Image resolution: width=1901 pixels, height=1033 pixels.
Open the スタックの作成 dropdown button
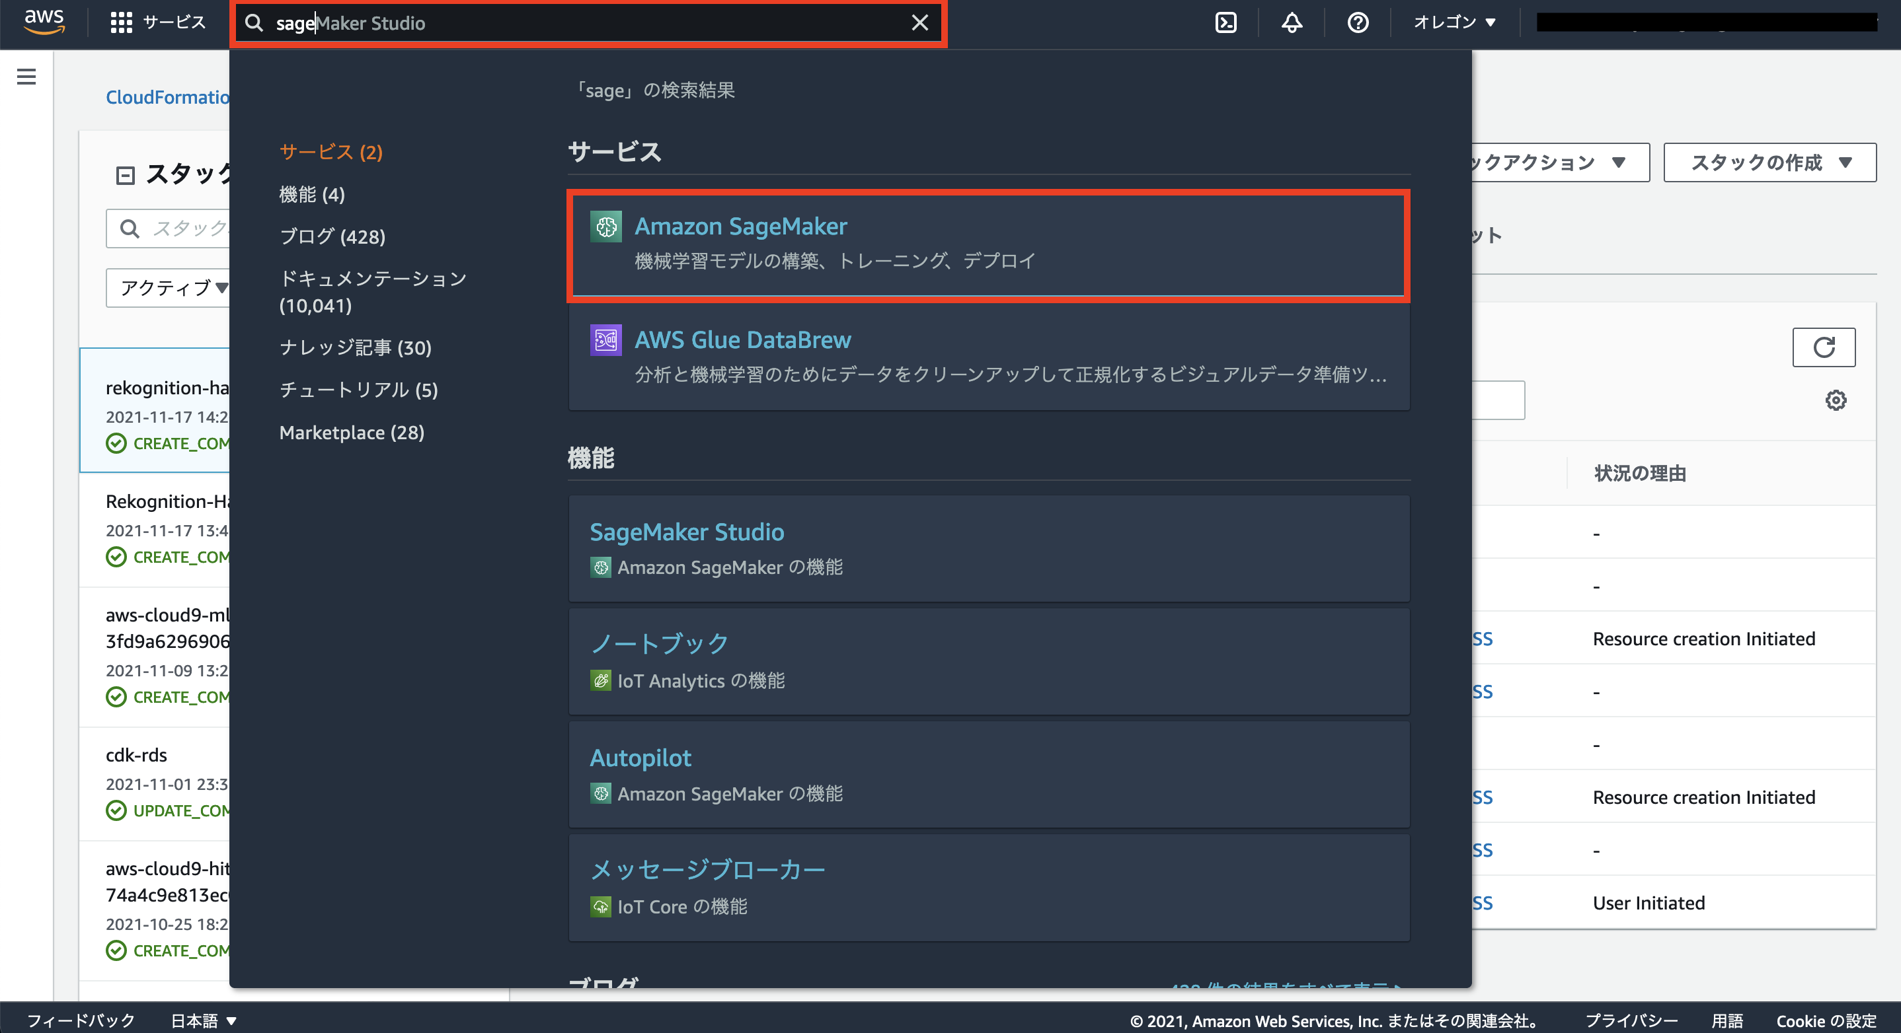1769,162
